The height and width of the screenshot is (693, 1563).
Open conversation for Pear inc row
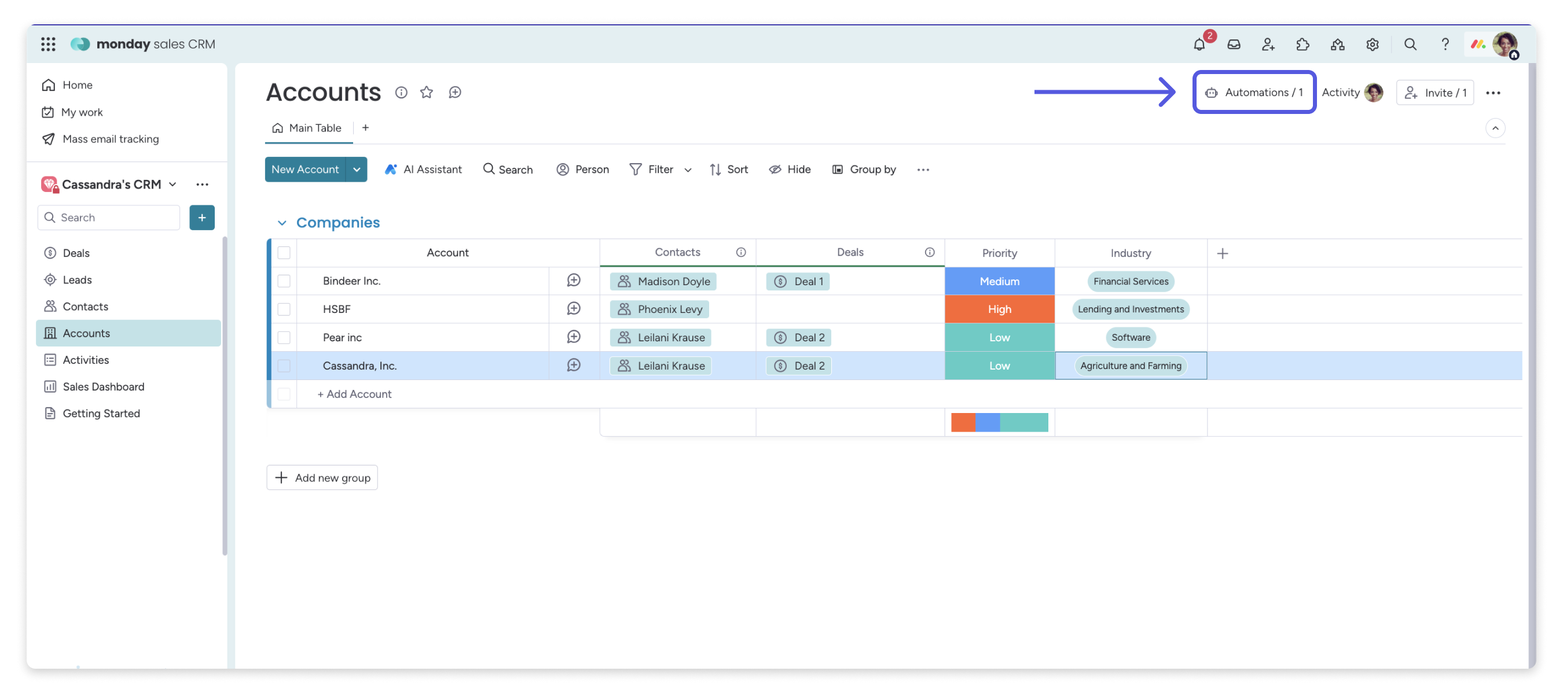tap(573, 337)
